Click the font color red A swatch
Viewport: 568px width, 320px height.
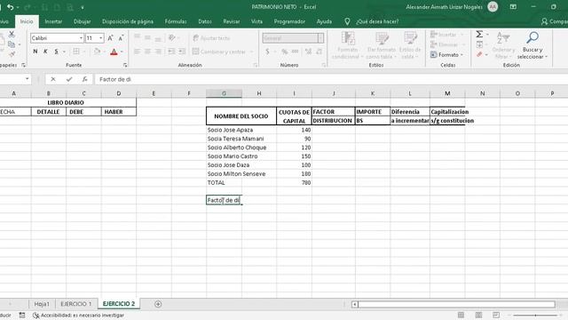[114, 52]
